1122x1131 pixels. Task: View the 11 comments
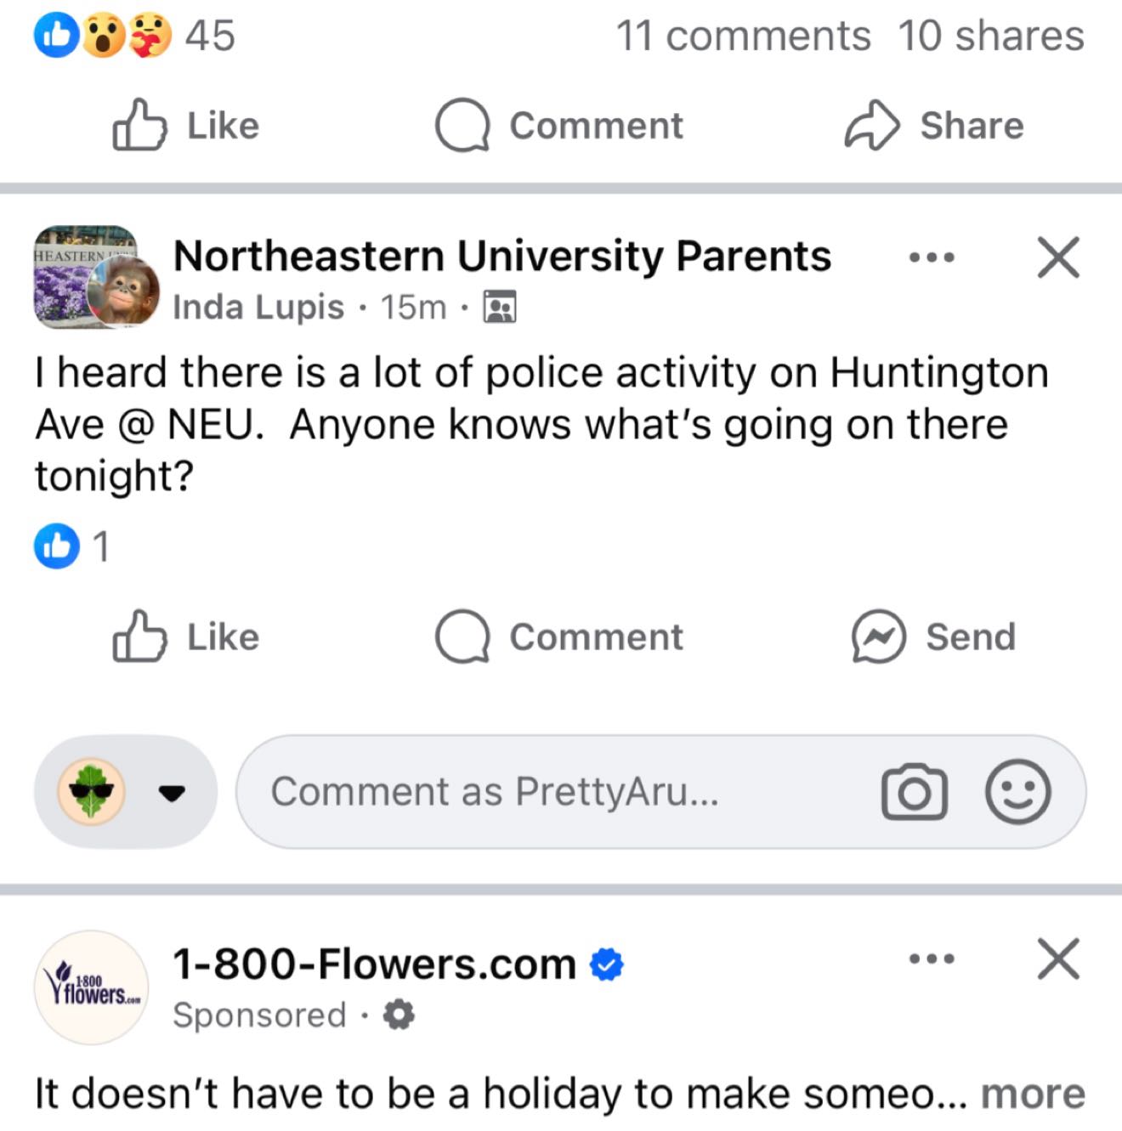click(x=743, y=37)
